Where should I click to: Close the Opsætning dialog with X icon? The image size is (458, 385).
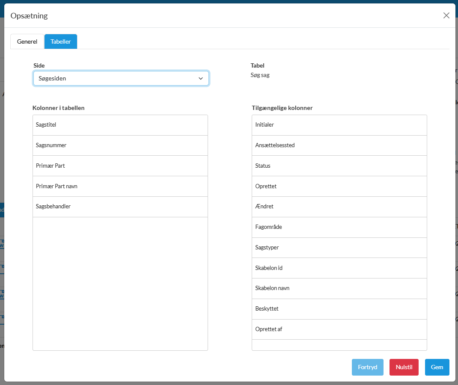point(446,16)
